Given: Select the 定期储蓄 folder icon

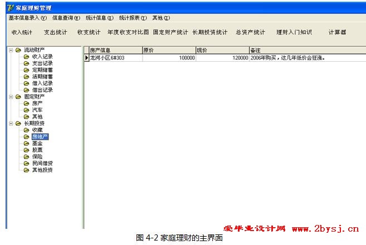Looking at the screenshot, I should coord(26,70).
